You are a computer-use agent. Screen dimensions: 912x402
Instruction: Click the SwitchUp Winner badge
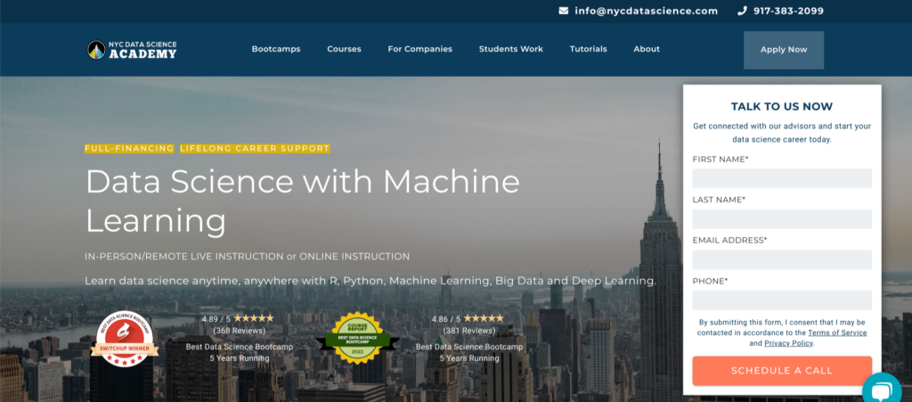tap(125, 339)
